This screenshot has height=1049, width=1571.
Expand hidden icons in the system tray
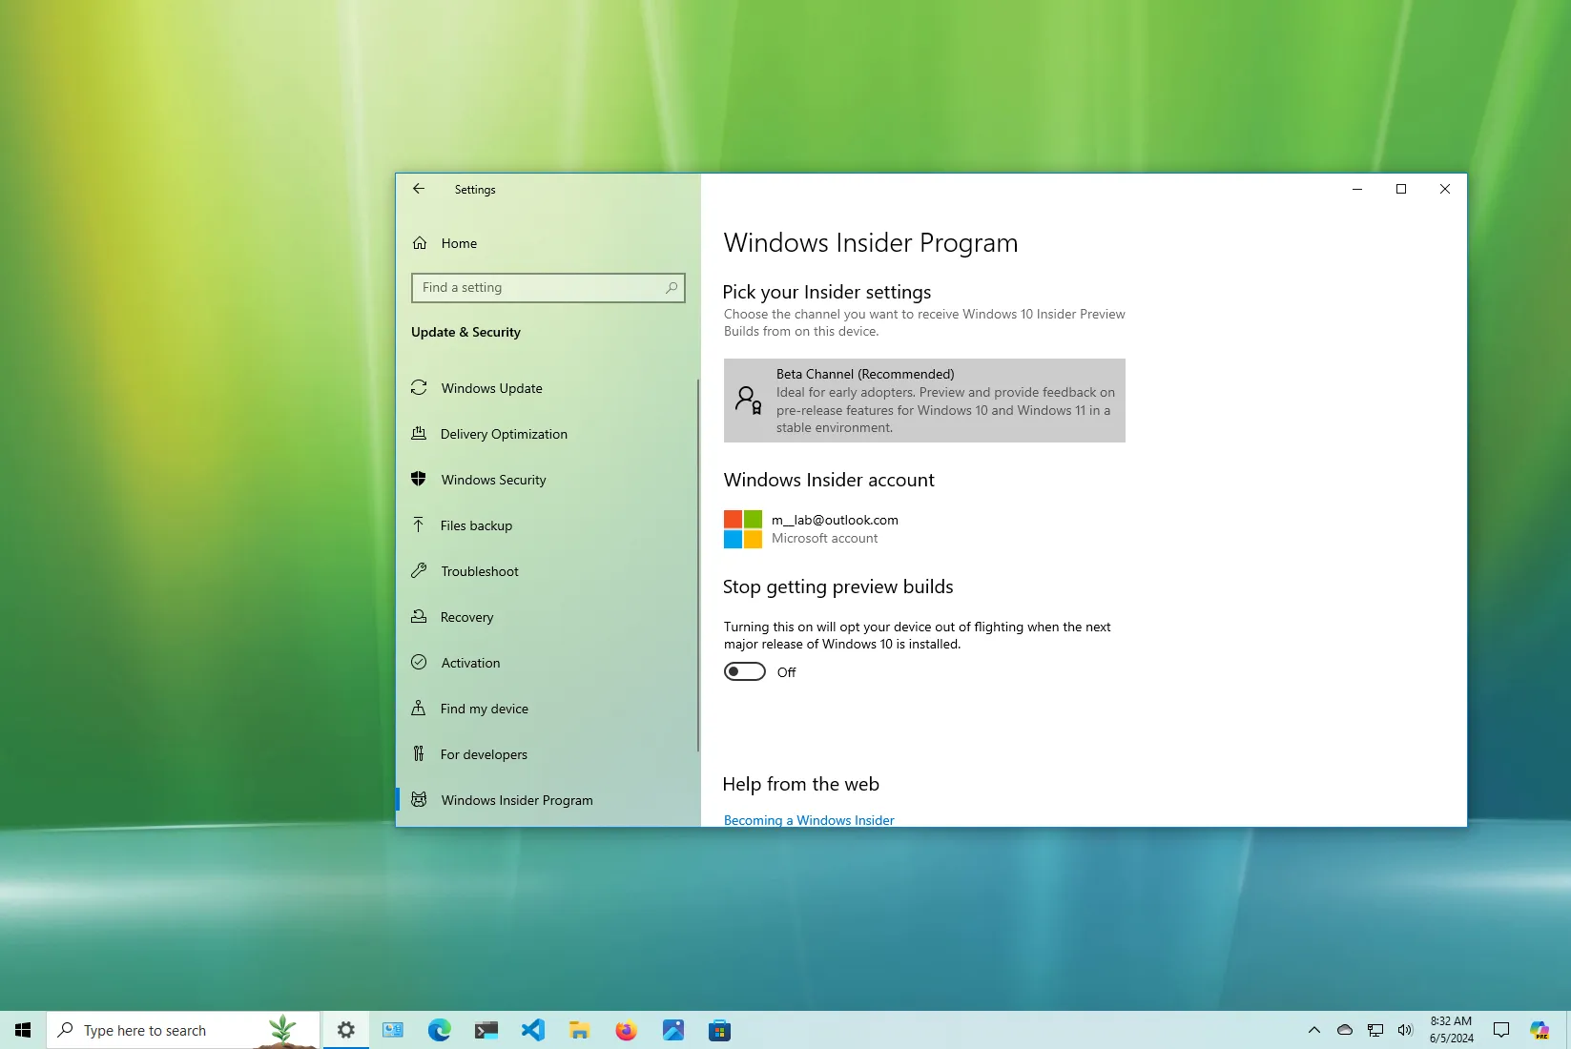pos(1313,1030)
